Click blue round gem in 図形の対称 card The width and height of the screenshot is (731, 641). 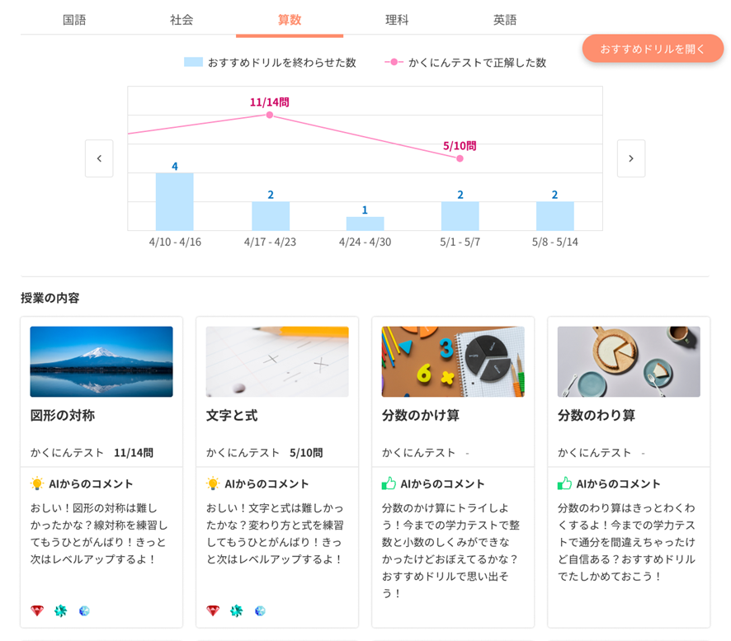(84, 610)
